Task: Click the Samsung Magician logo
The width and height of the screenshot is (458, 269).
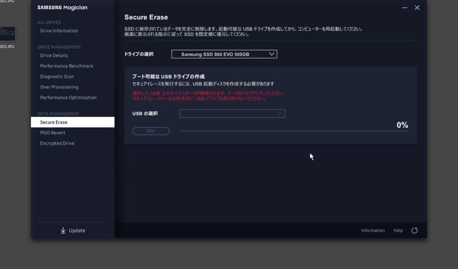Action: (x=62, y=8)
